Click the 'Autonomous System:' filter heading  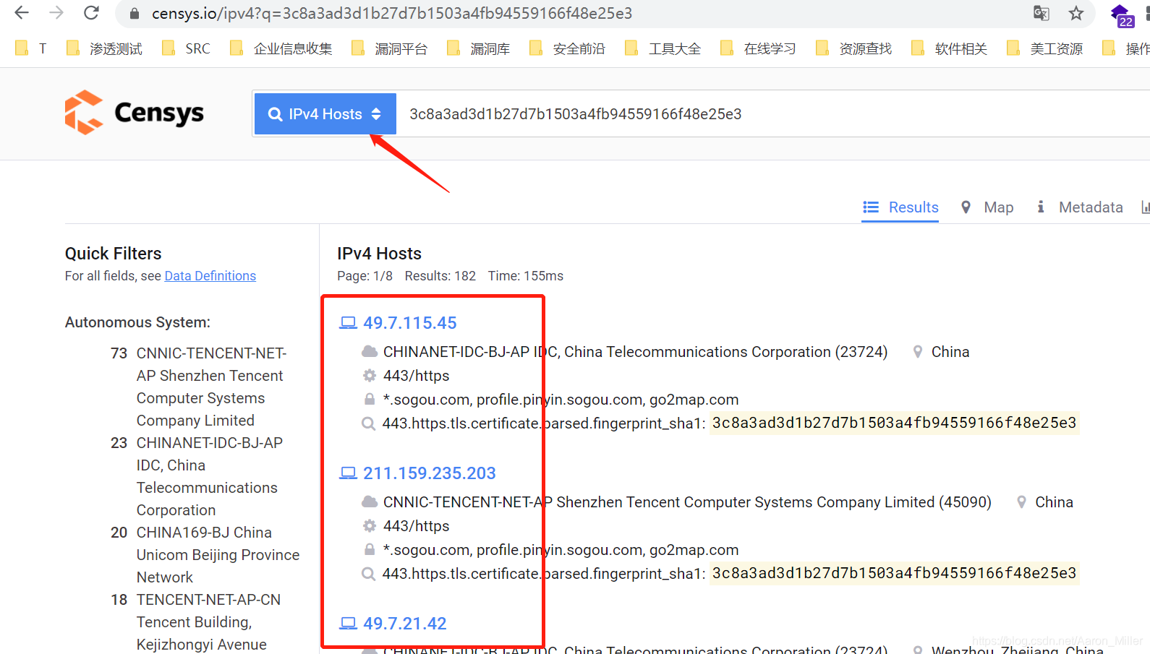(137, 322)
